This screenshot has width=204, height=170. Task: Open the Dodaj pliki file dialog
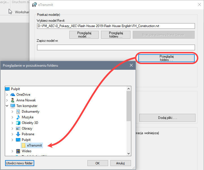pos(167,118)
